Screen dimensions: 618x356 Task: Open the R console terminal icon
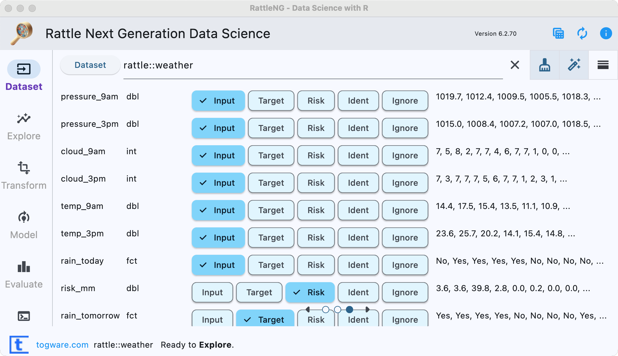[24, 316]
